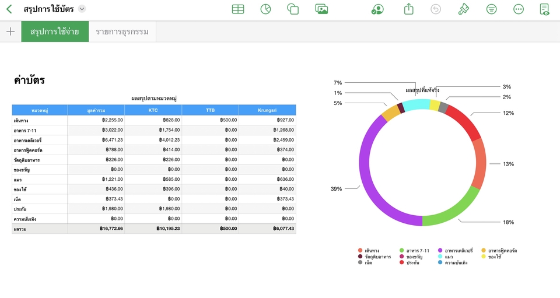Open the insert chart menu
560x298 pixels.
point(265,9)
